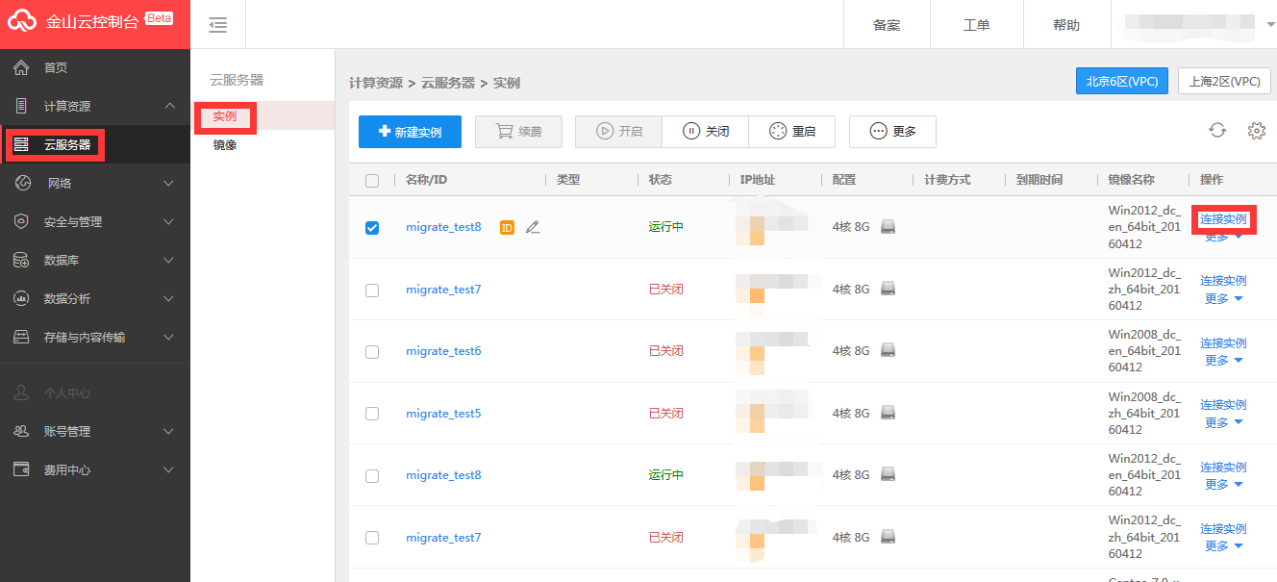Click the 新建实例 button
This screenshot has height=582, width=1277.
(x=410, y=131)
